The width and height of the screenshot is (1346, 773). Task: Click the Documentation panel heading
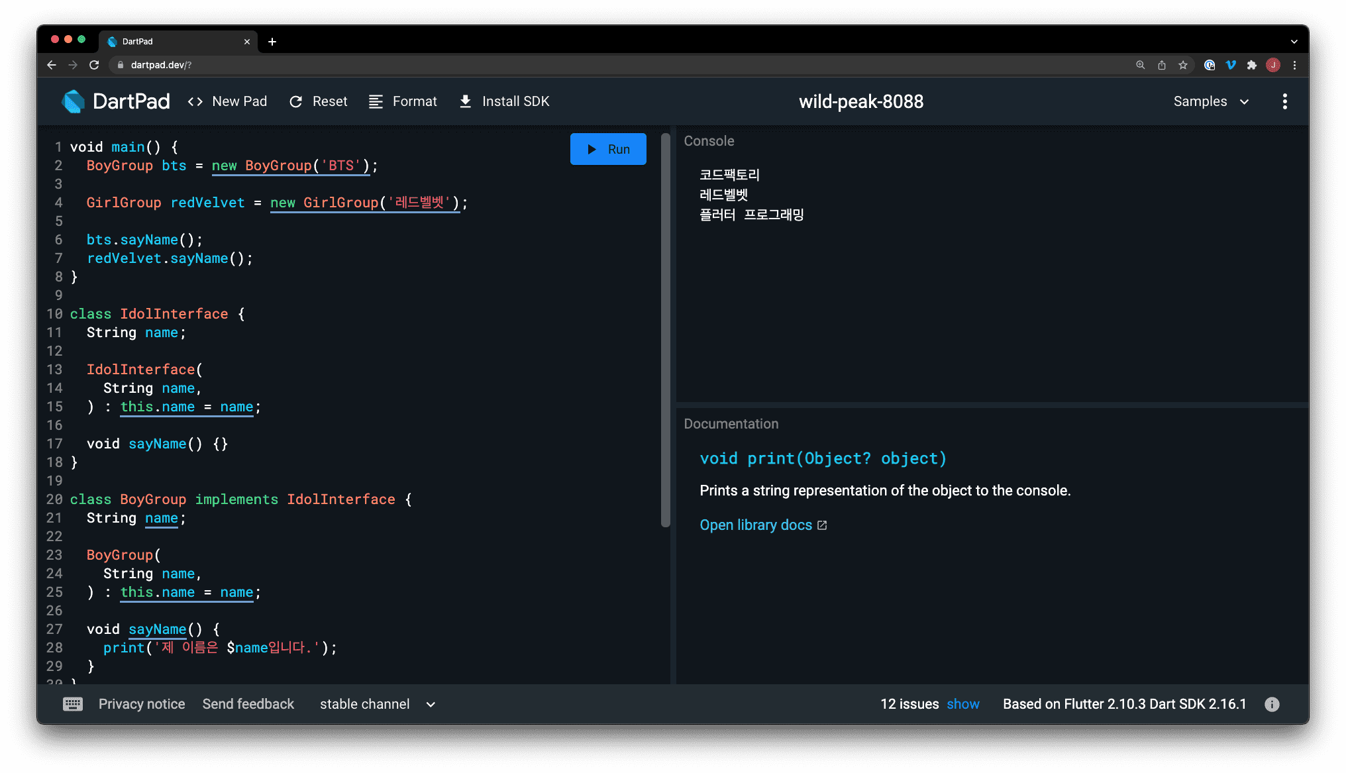[x=731, y=424]
